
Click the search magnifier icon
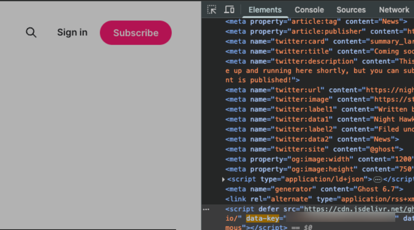coord(31,32)
